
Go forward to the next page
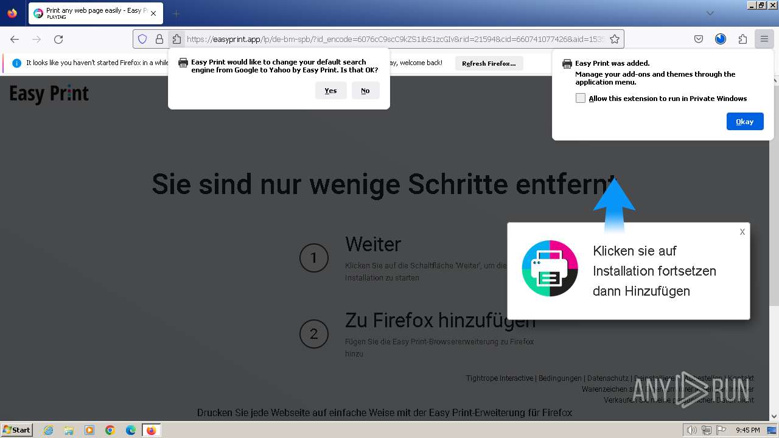(x=37, y=39)
